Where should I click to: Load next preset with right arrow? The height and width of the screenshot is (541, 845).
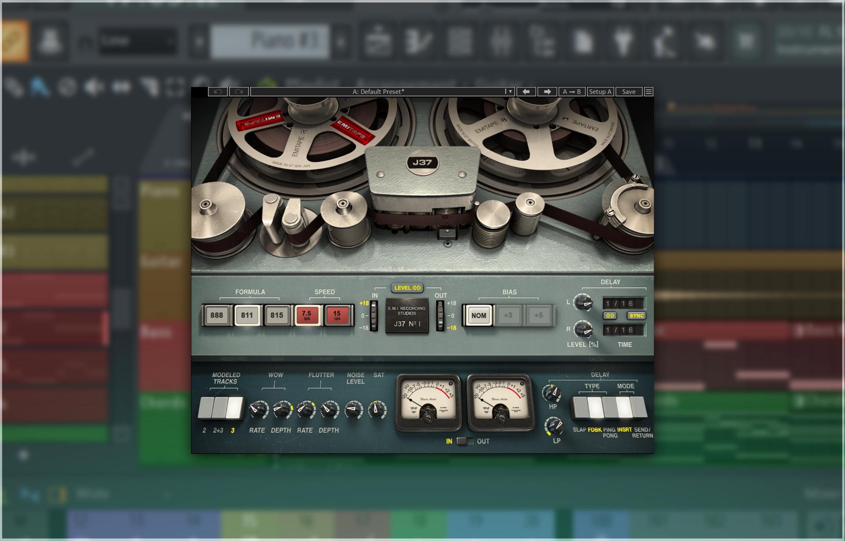click(547, 91)
